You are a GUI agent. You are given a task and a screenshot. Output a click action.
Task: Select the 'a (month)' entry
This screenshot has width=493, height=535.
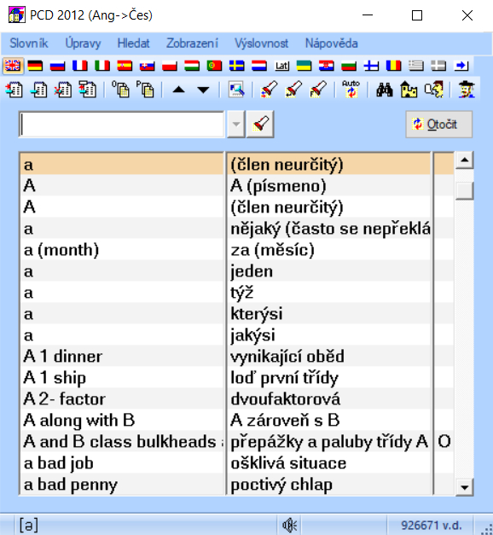[122, 250]
